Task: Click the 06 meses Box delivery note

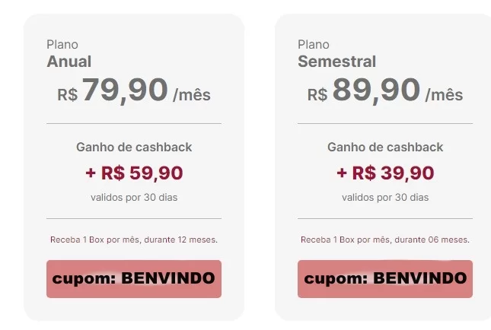Action: click(385, 240)
